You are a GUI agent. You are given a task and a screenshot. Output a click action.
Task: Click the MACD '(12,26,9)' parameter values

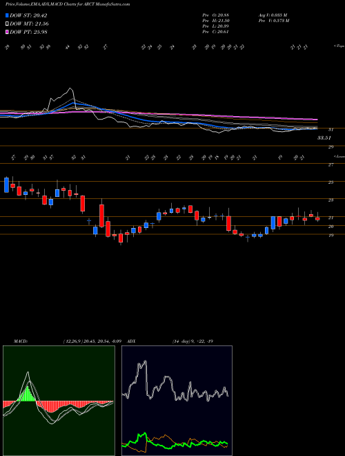pos(72,341)
